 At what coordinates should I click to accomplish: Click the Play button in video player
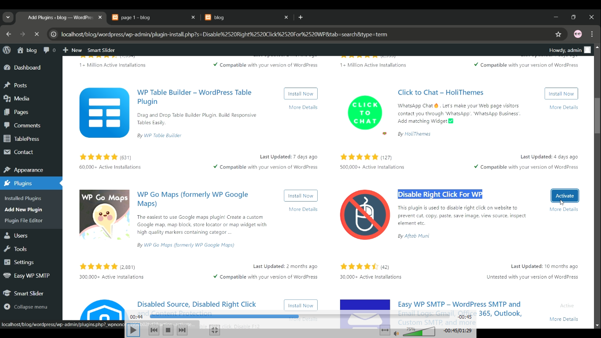coord(133,330)
